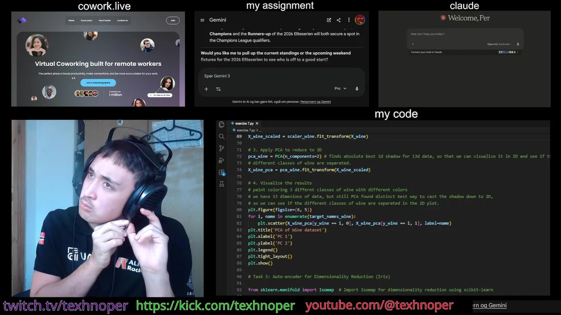Open the Focus room nav item
This screenshot has height=315, width=561.
coord(86,21)
